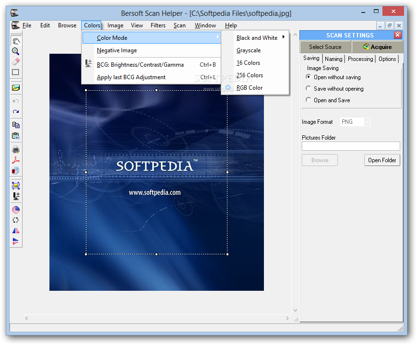Click the Open Folder button
This screenshot has width=417, height=345.
point(382,160)
